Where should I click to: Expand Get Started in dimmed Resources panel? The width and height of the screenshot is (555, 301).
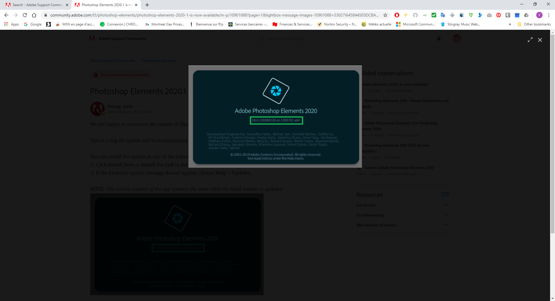click(402, 205)
